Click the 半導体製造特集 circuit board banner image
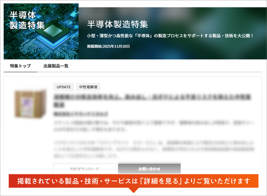267x196 pixels. tap(41, 32)
